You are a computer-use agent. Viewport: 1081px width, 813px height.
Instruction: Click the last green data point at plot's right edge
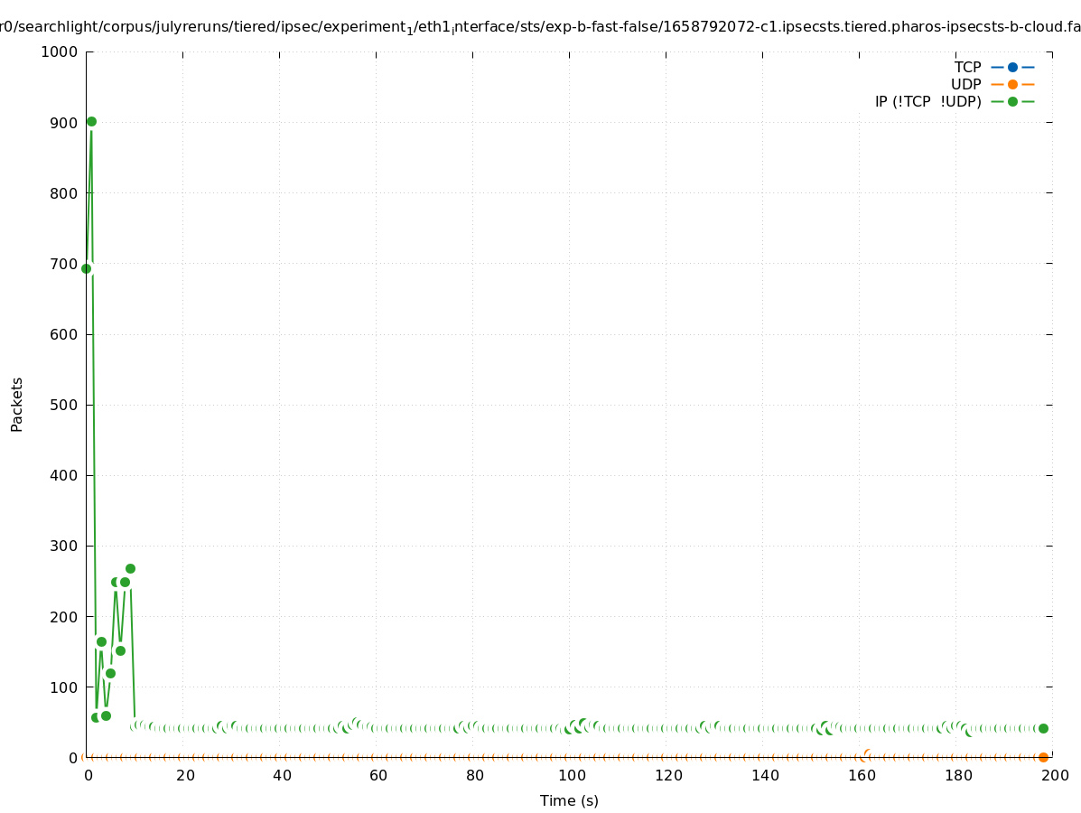pyautogui.click(x=1043, y=728)
